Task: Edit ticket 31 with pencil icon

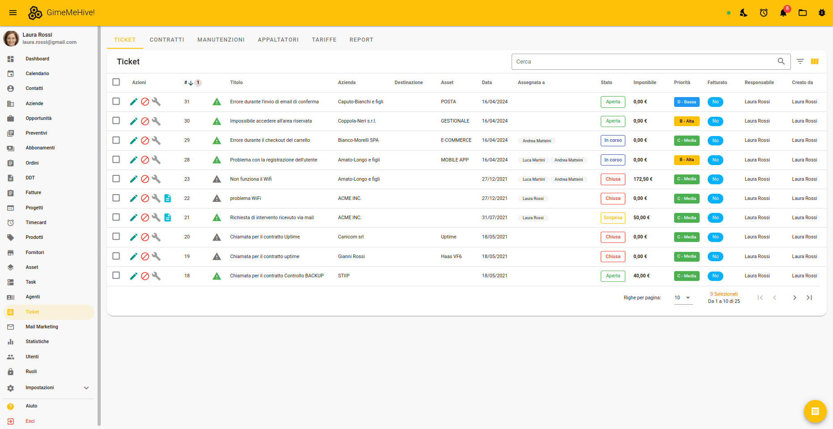Action: click(x=133, y=102)
